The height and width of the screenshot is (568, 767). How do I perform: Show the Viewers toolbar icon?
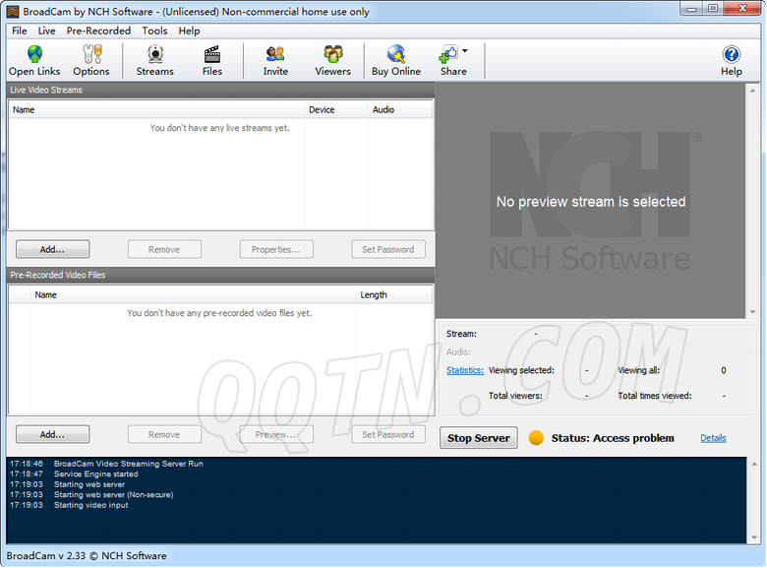click(x=333, y=55)
